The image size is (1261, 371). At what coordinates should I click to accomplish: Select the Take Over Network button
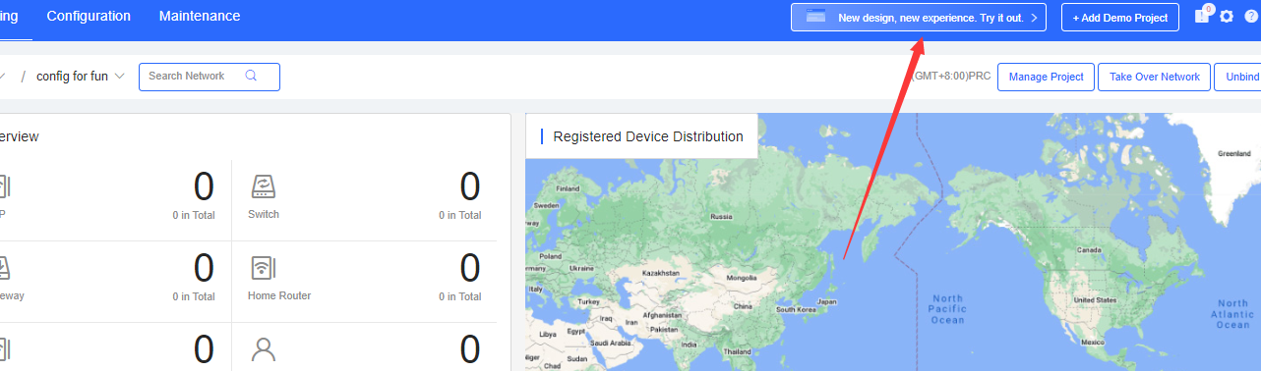(x=1155, y=77)
